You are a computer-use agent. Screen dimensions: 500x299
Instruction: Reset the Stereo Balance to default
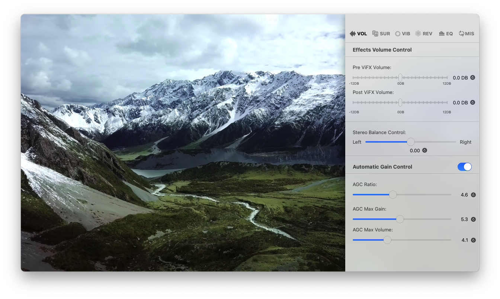[424, 150]
